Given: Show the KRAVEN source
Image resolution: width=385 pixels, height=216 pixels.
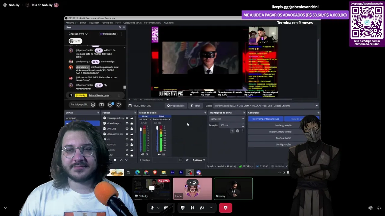Looking at the screenshot, I should point(127,145).
